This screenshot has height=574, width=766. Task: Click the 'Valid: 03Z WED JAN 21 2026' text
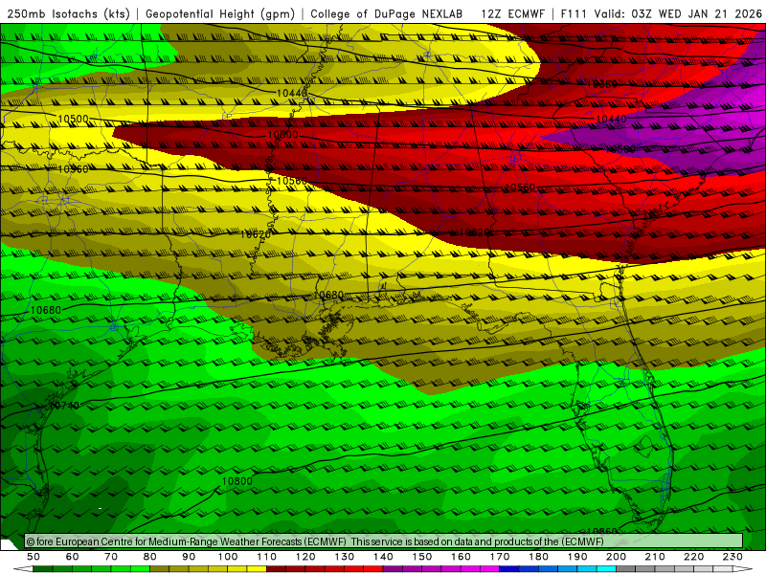coord(678,13)
